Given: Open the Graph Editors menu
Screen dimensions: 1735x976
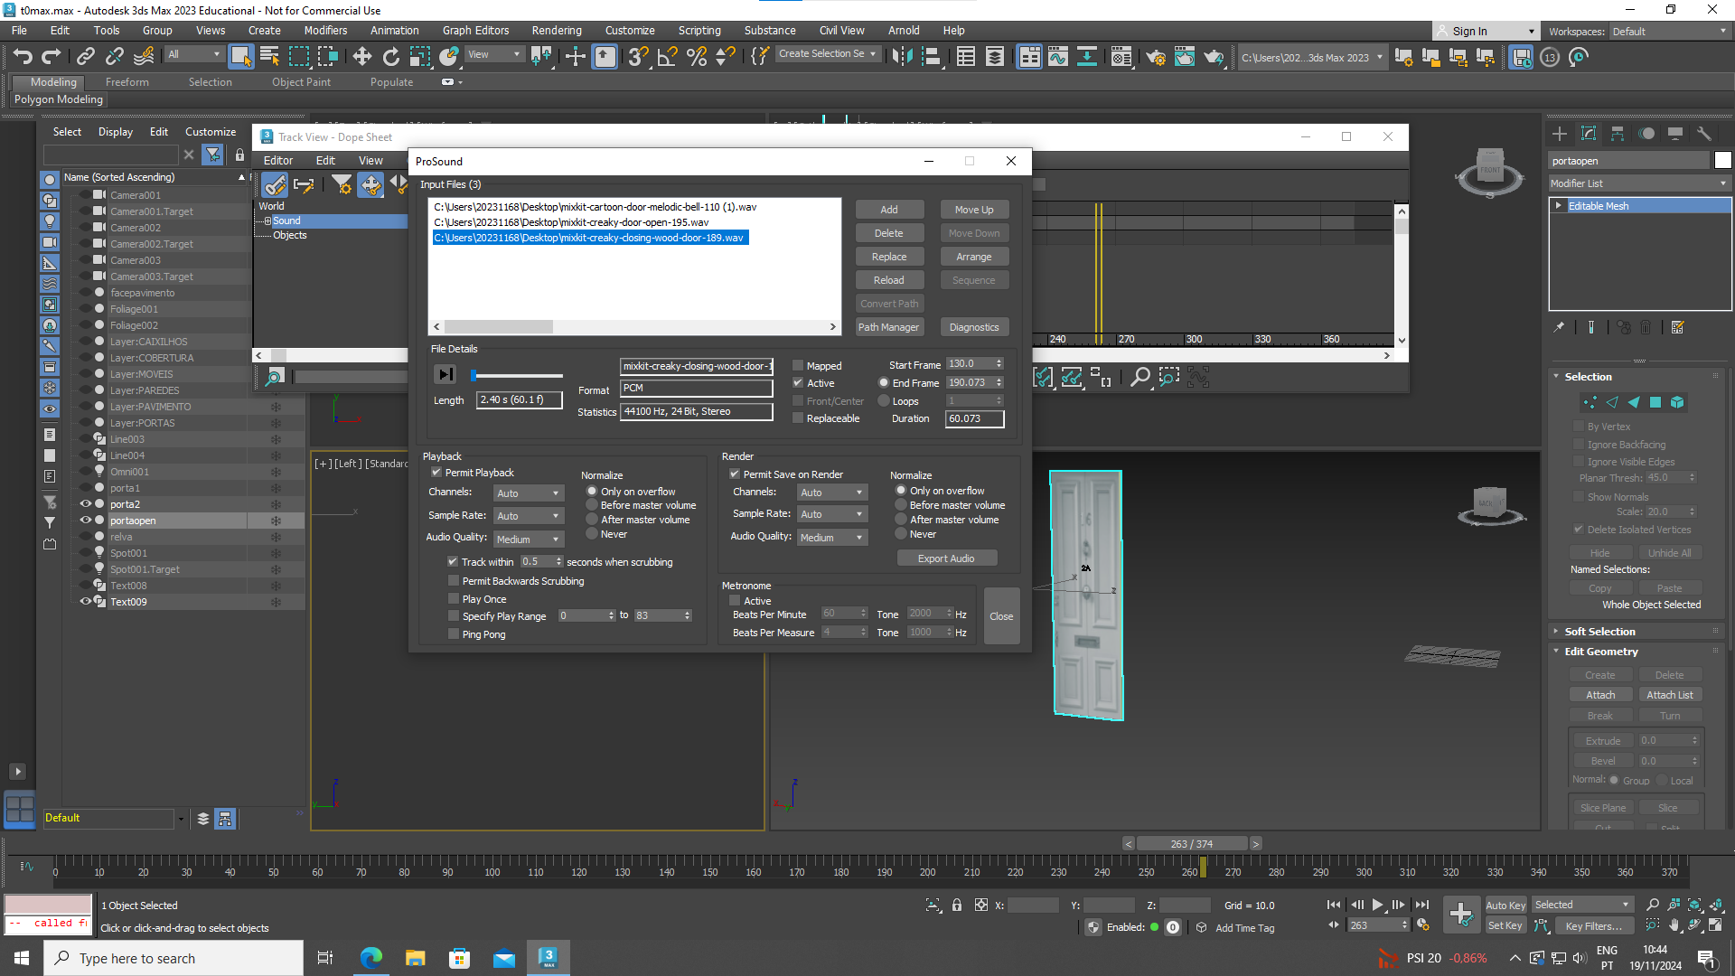Looking at the screenshot, I should pos(475,31).
